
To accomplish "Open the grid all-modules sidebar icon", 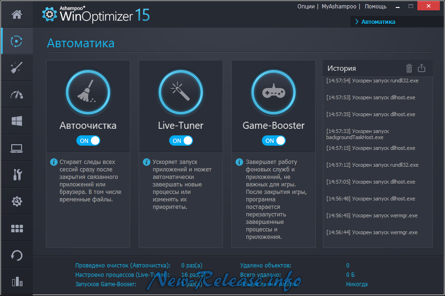I will coord(17,229).
